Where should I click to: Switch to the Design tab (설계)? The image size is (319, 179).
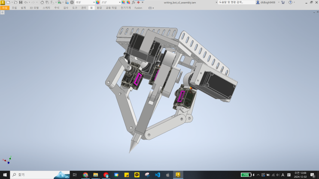tap(23, 8)
